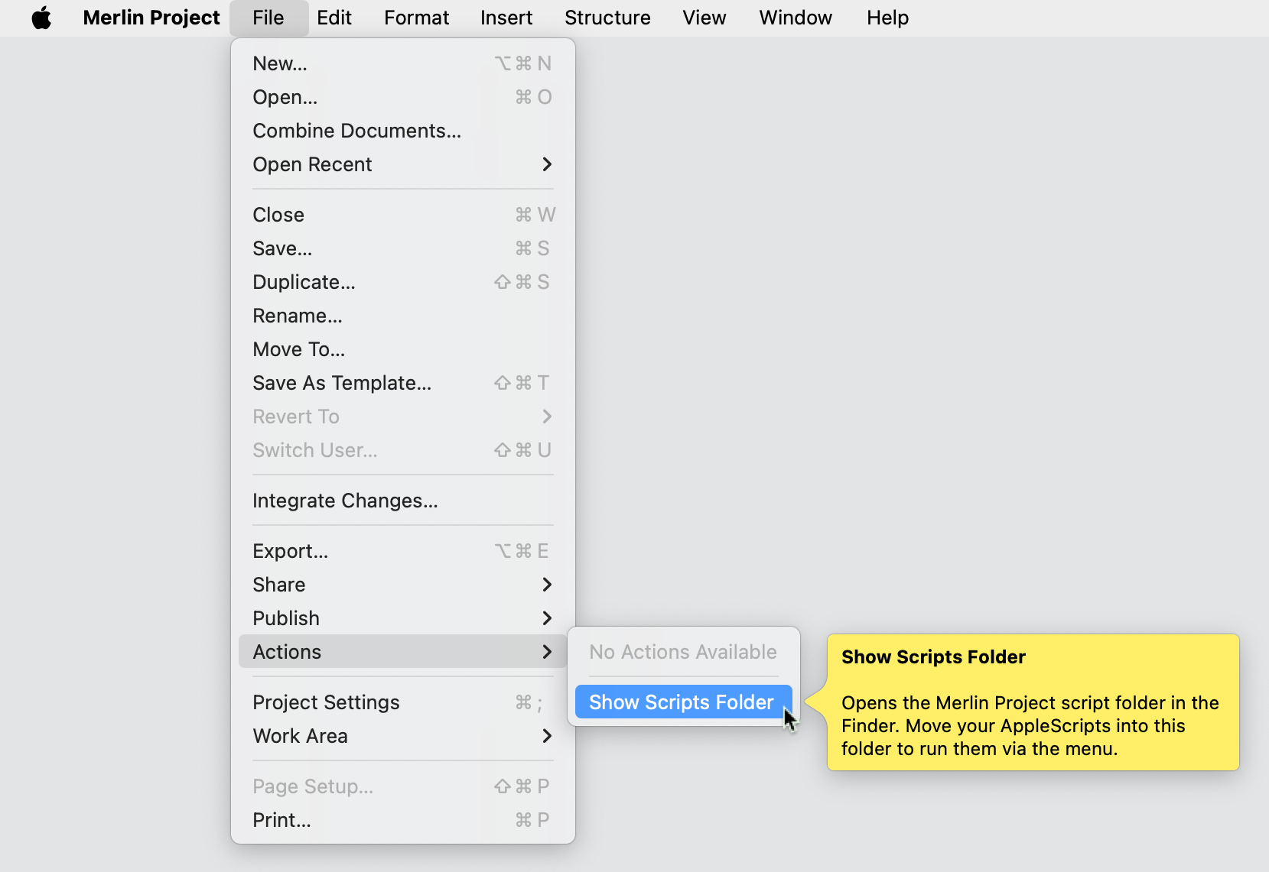Expand the Publish submenu
1269x872 pixels.
point(403,618)
